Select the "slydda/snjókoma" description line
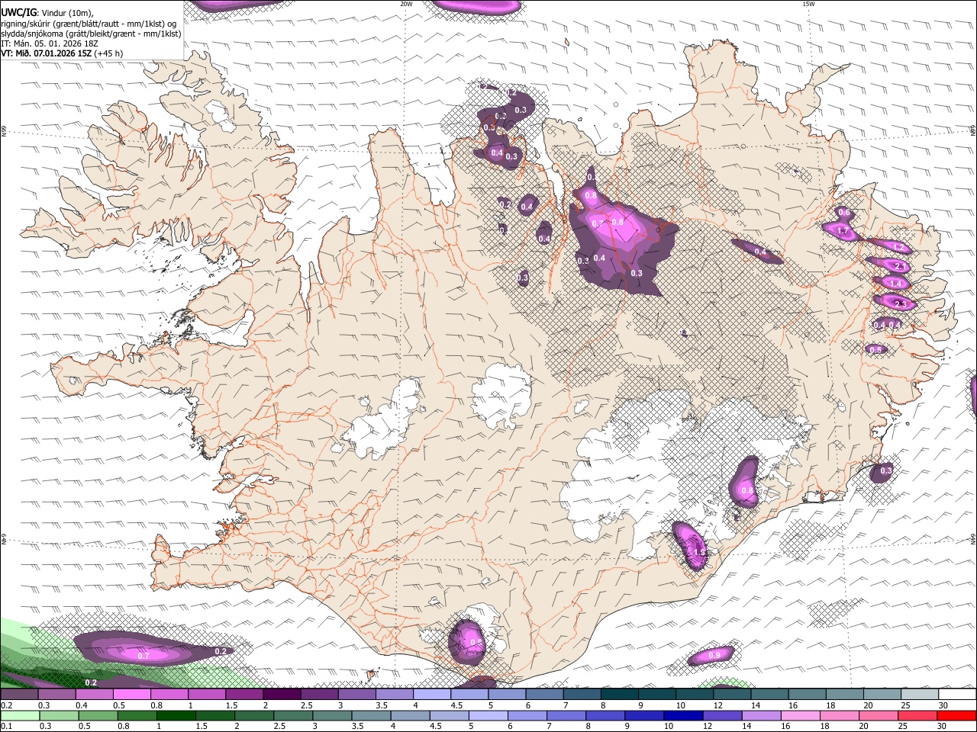977x732 pixels. pos(90,34)
